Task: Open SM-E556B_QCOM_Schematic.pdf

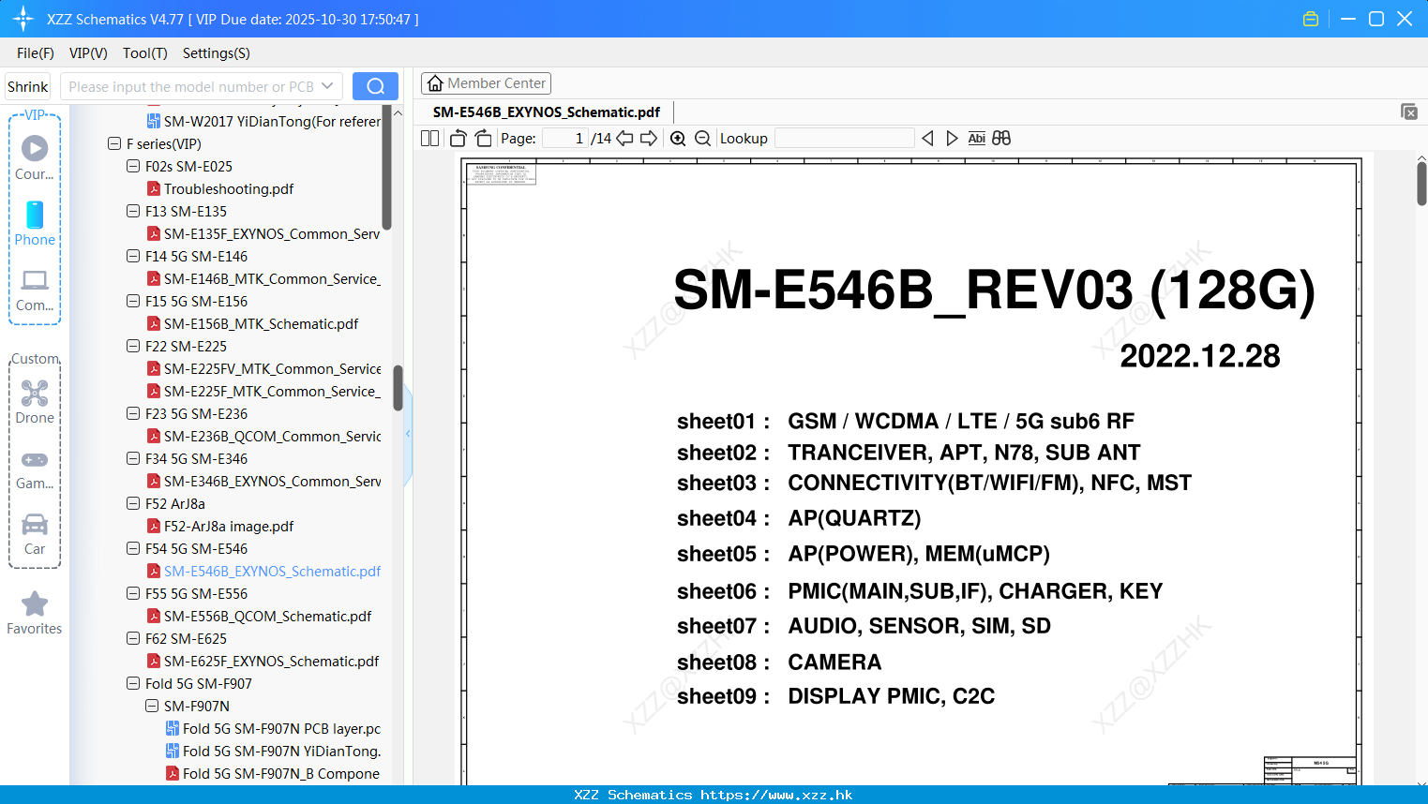Action: pyautogui.click(x=267, y=616)
